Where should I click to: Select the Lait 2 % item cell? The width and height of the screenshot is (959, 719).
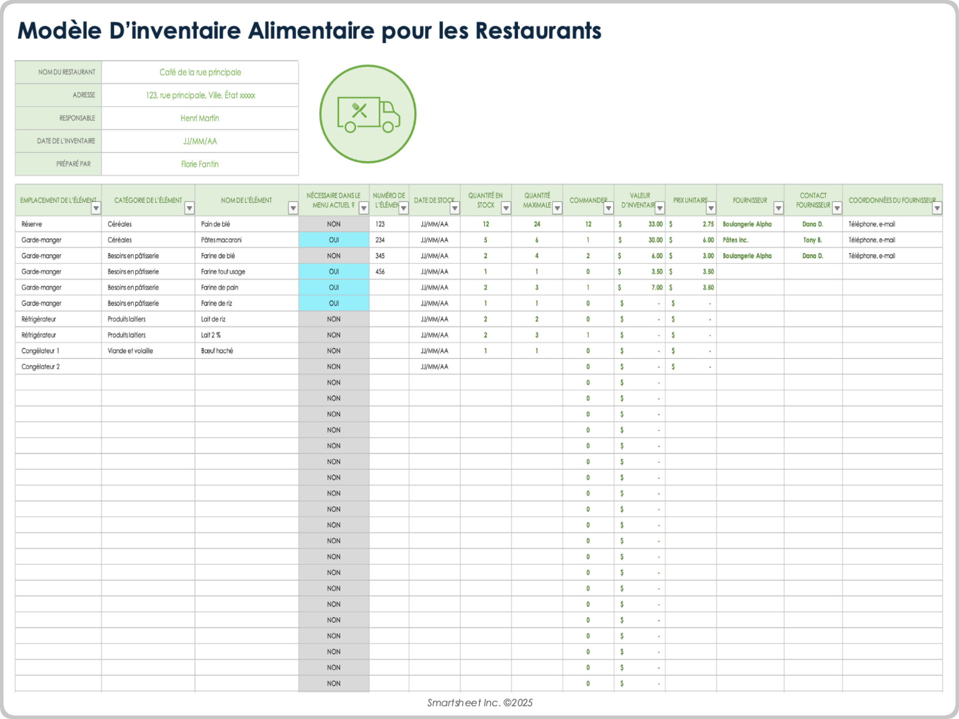[x=247, y=335]
